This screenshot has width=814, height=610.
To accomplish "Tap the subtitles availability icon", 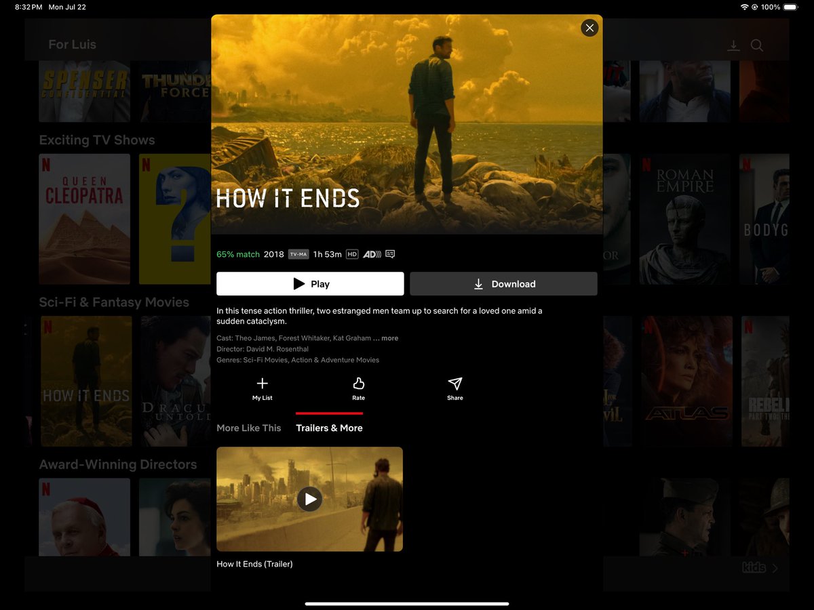I will coord(389,253).
